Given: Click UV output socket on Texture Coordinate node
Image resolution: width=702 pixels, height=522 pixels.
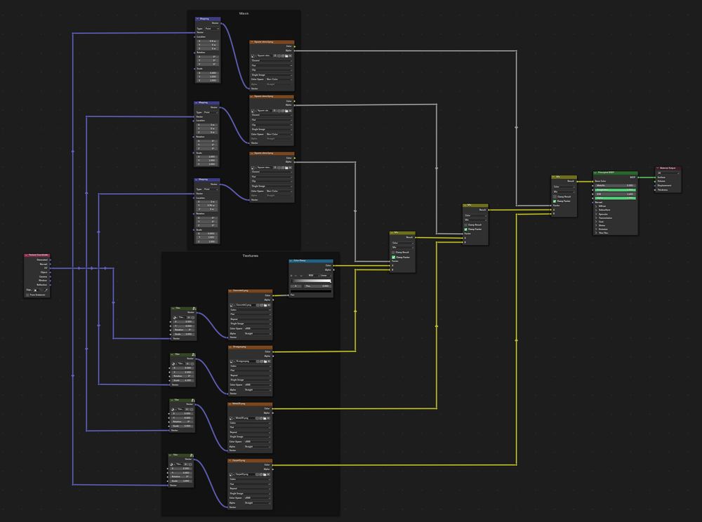Looking at the screenshot, I should click(50, 269).
